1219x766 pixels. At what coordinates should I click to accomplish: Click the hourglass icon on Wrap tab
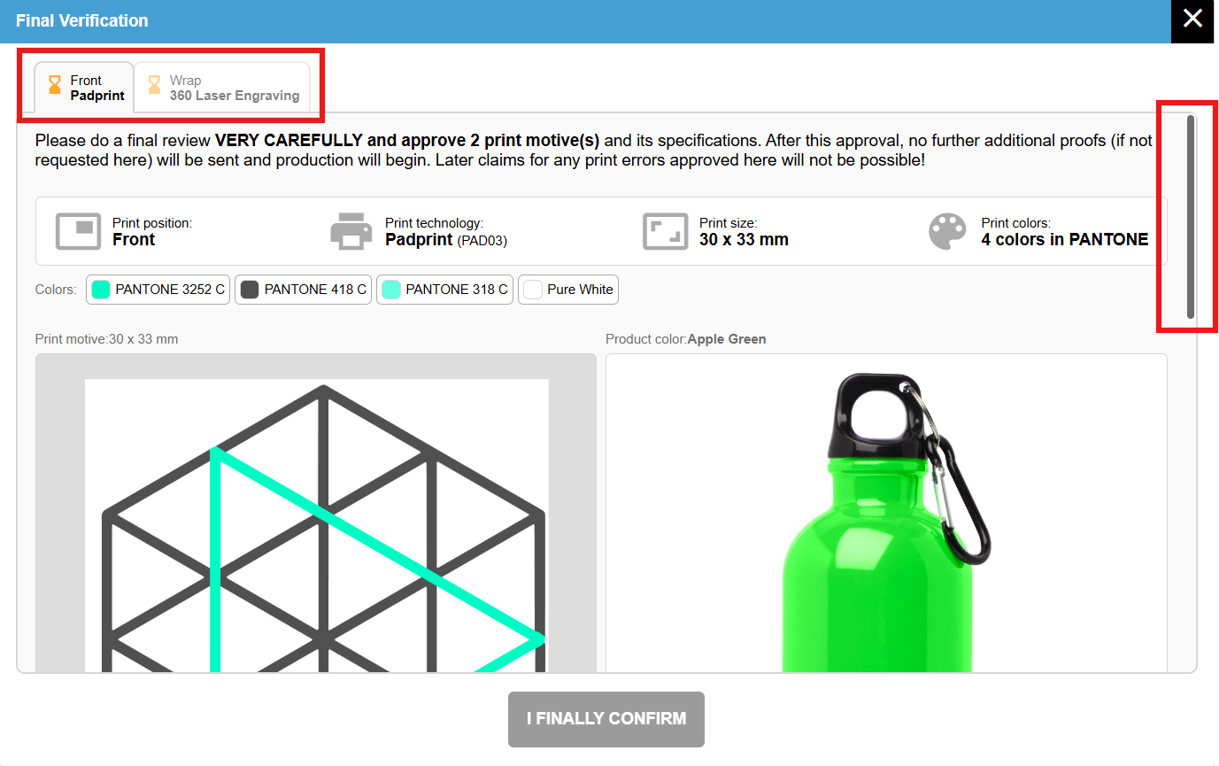(154, 86)
